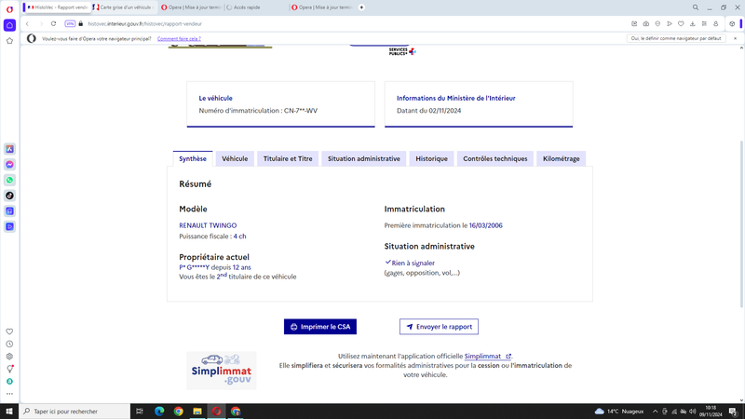Toggle the VPN badge in address bar

tap(70, 24)
